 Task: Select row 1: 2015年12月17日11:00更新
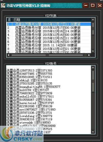(x=49, y=24)
